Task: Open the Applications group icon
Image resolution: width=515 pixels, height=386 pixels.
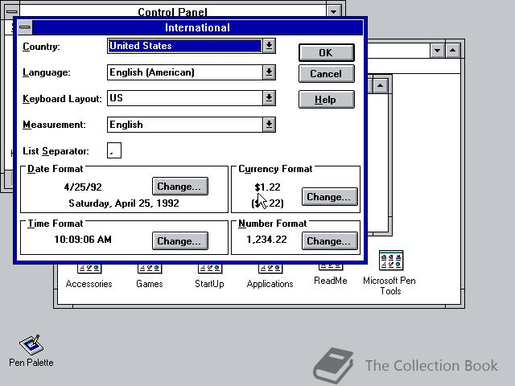Action: point(270,277)
